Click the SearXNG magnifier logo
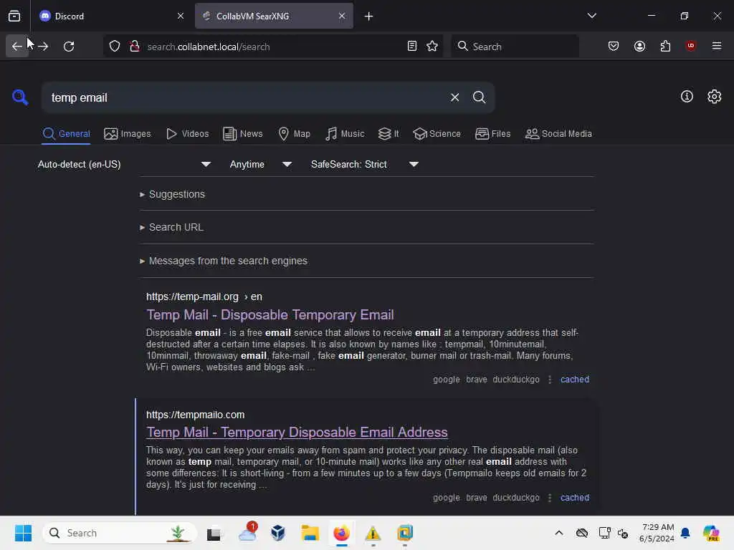734x550 pixels. tap(20, 97)
